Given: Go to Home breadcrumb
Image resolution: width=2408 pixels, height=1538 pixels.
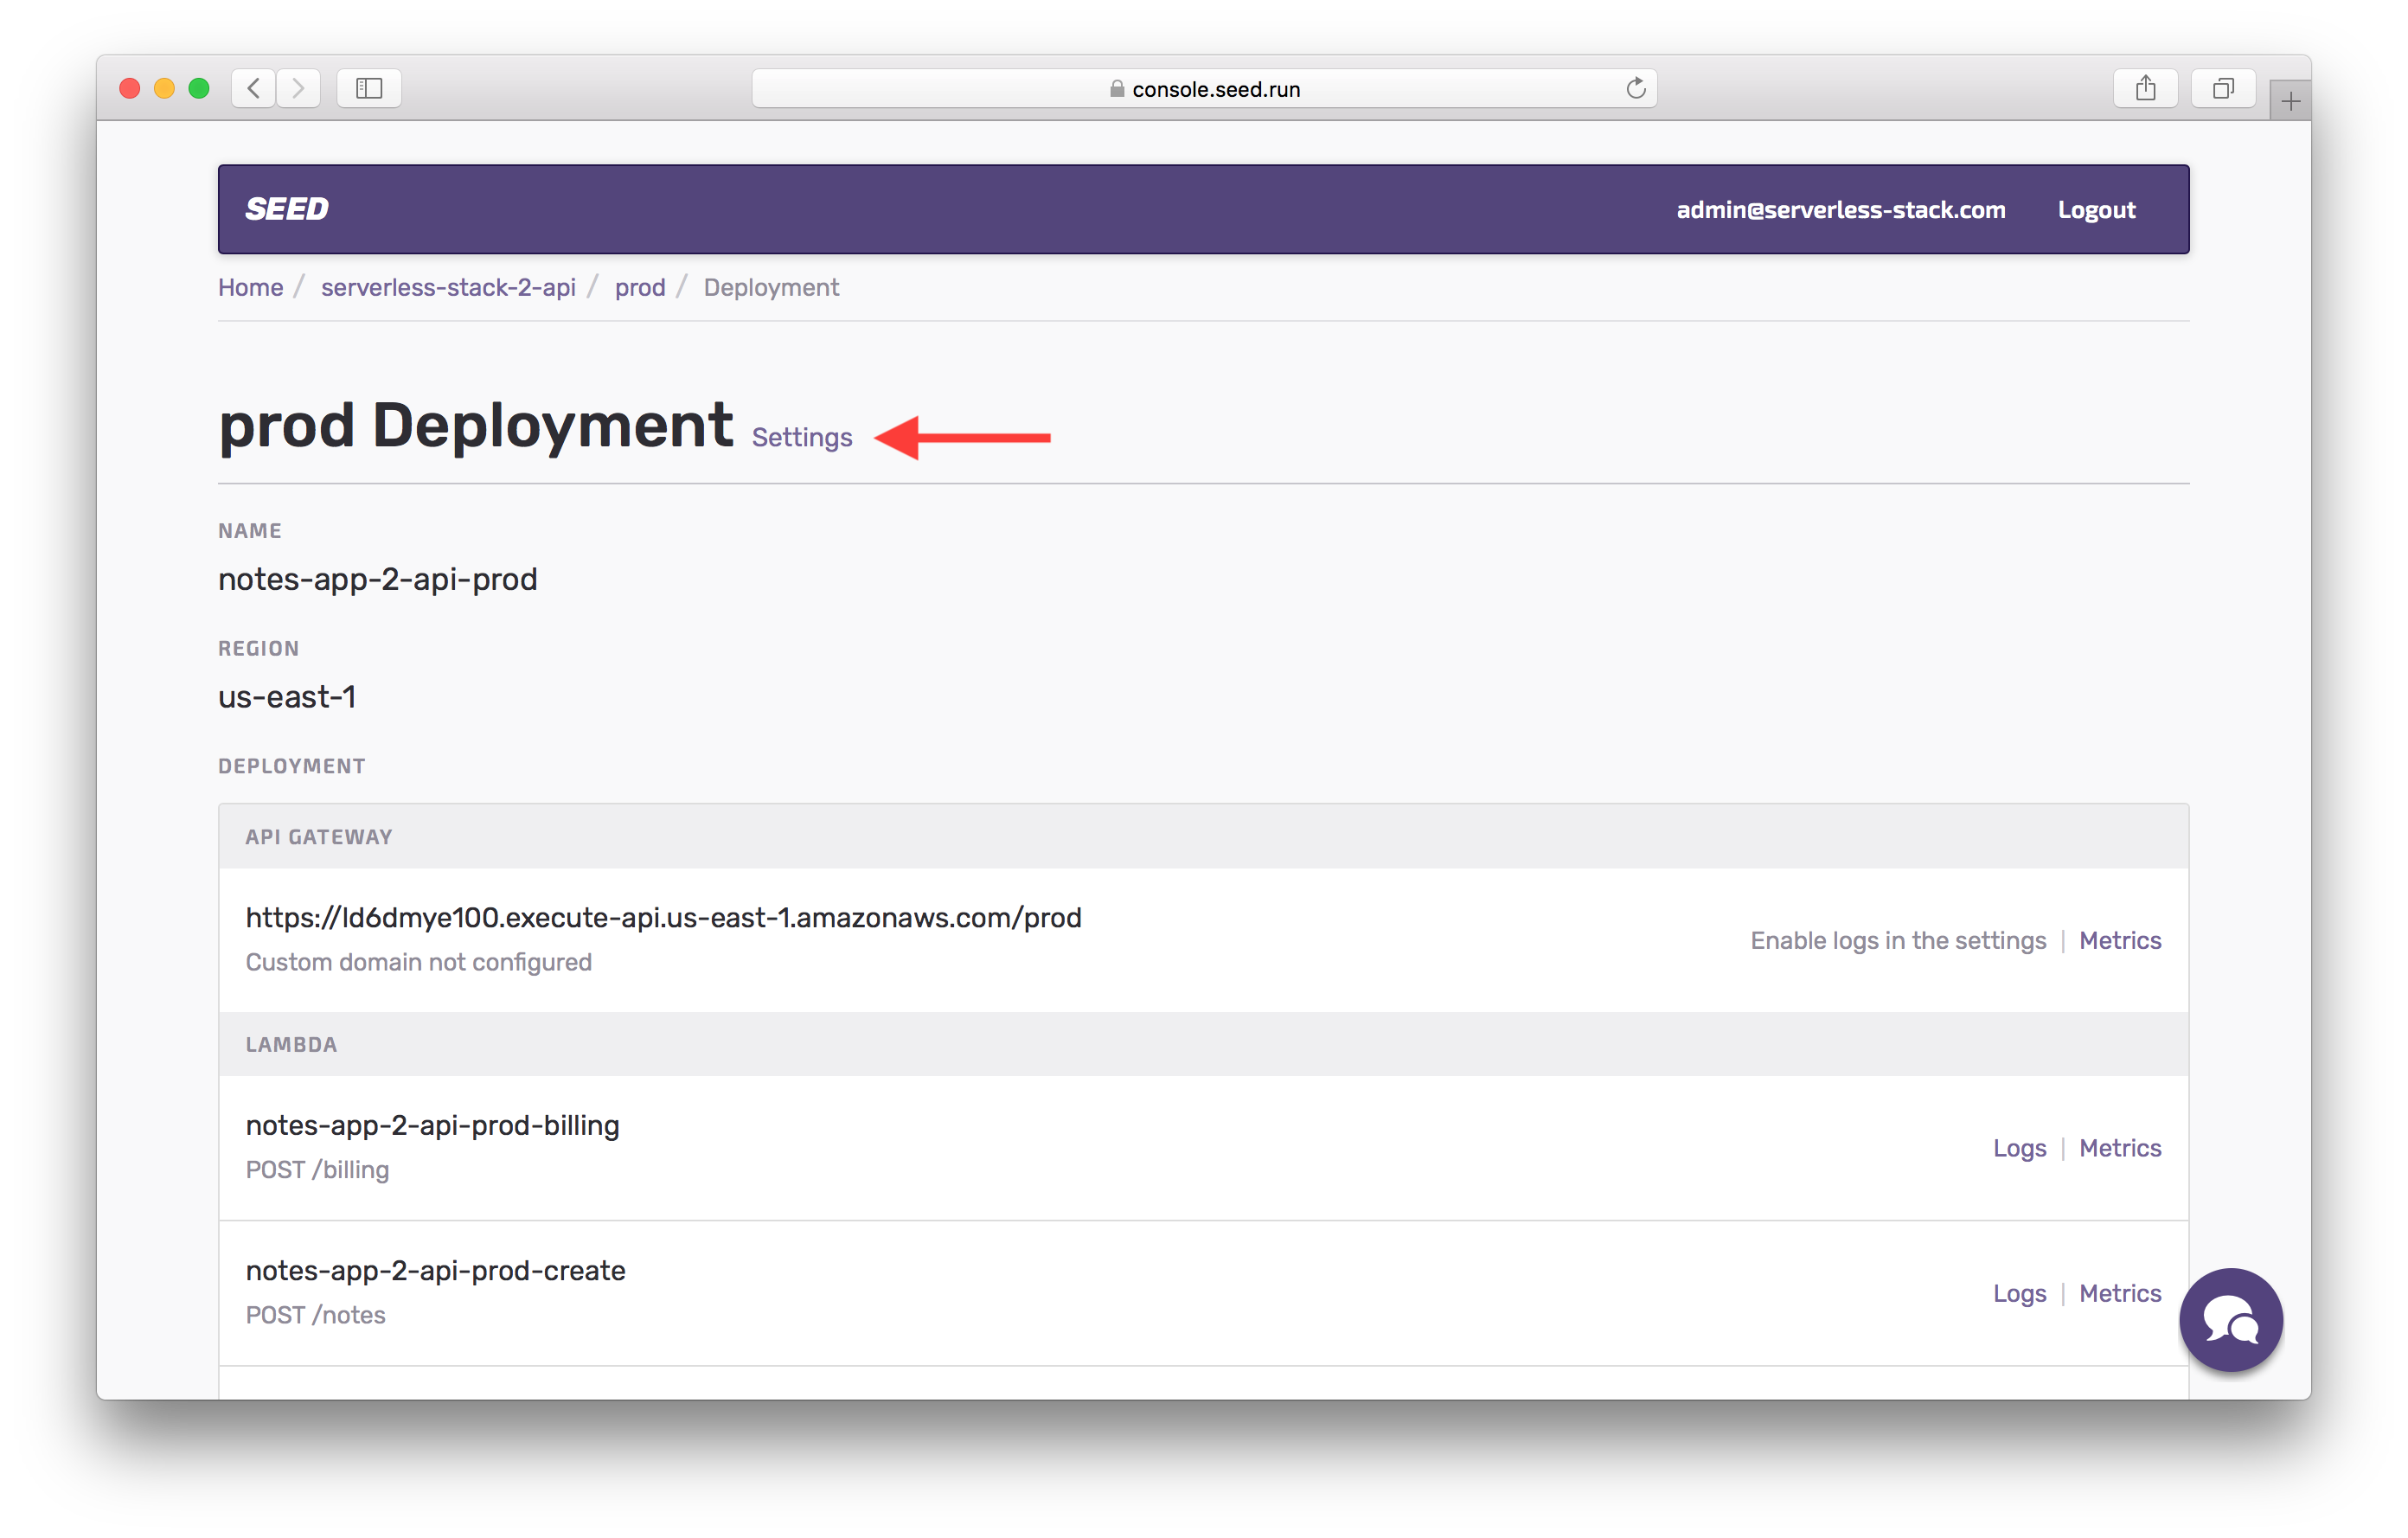Looking at the screenshot, I should [x=250, y=287].
